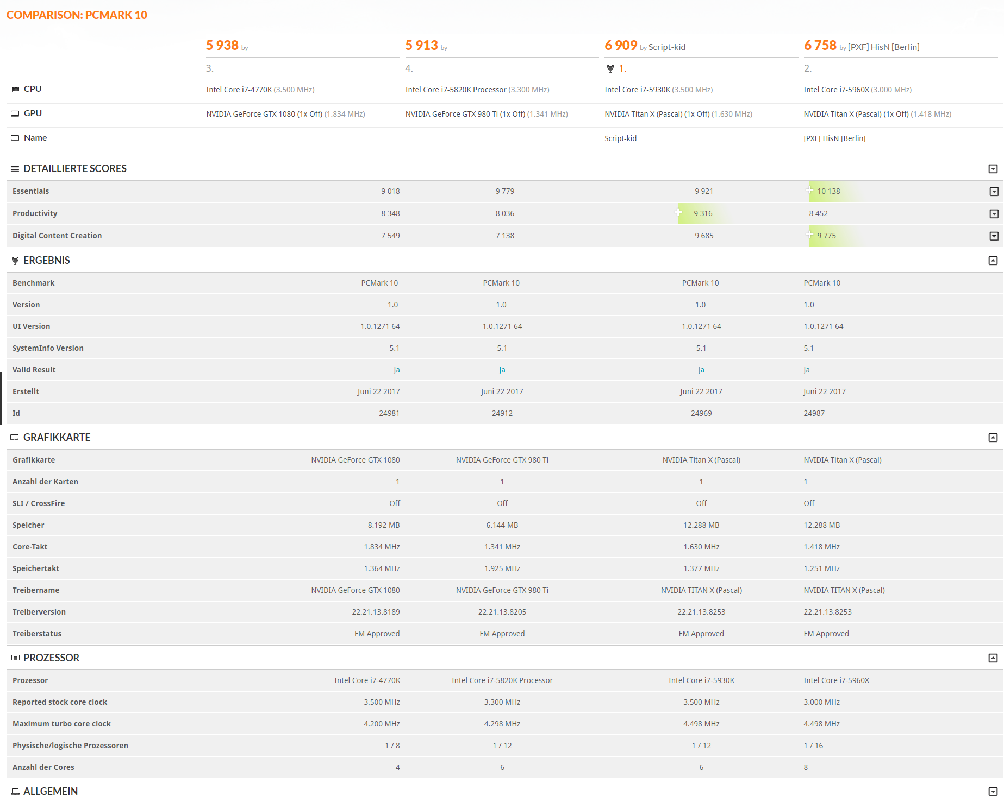The width and height of the screenshot is (1004, 796).
Task: Click the 1 / 16 logical processors value
Action: [813, 746]
